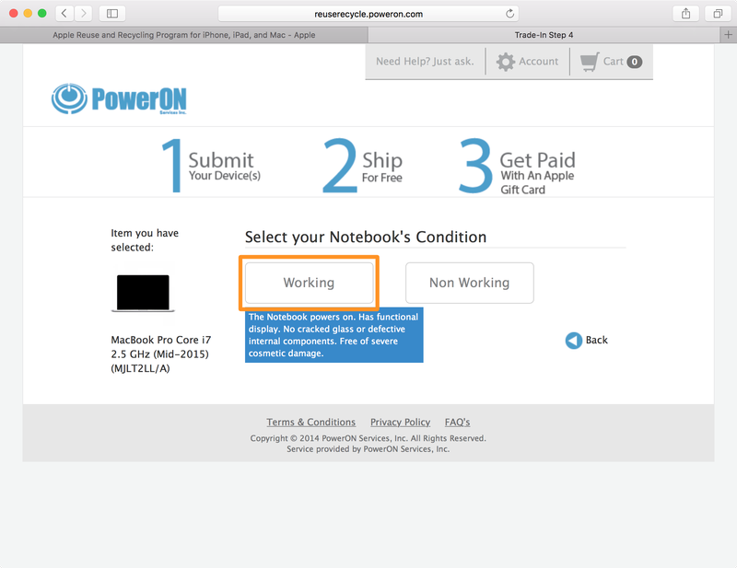Click the Get Paid step 3 text
Viewport: 737px width, 568px height.
click(x=537, y=172)
